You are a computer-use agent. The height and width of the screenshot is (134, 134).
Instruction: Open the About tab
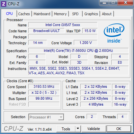pyautogui.click(x=107, y=14)
